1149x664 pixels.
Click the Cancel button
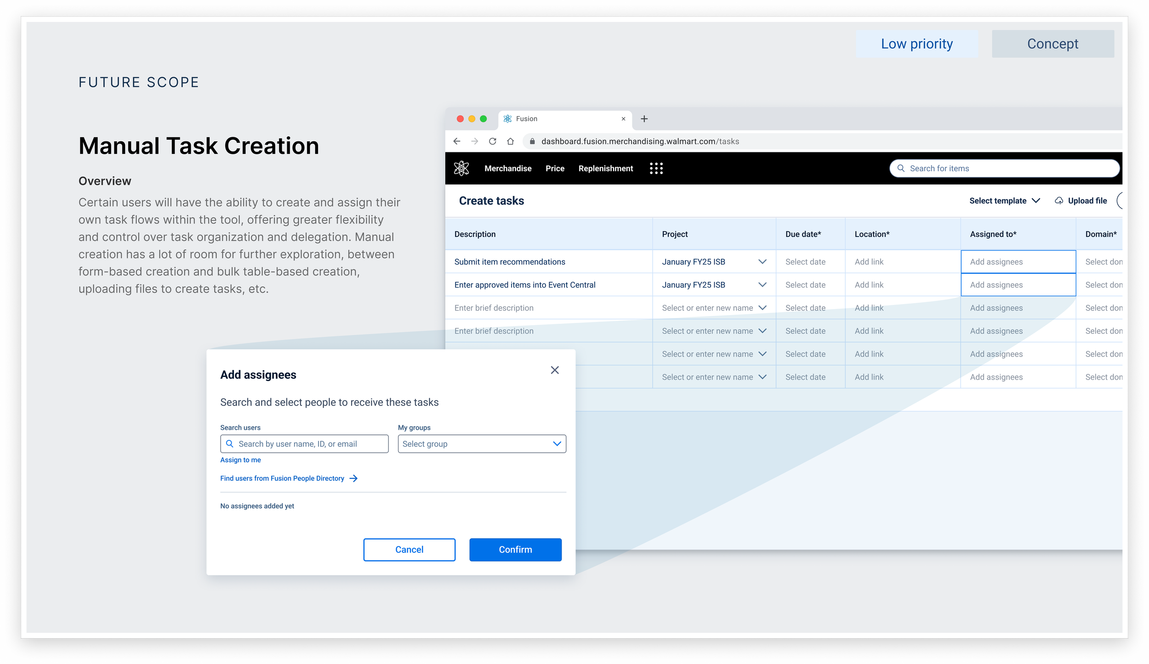click(x=409, y=550)
